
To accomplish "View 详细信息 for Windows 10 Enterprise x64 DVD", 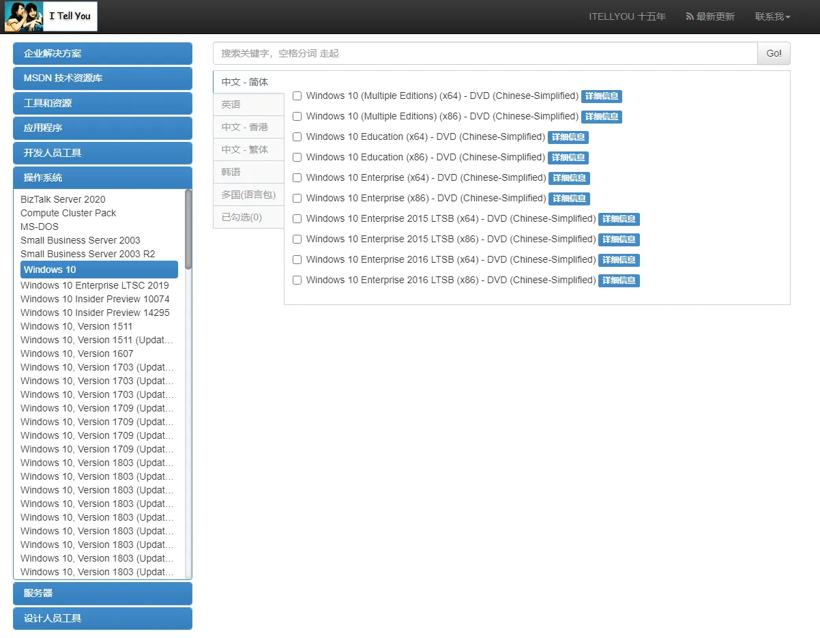I will (x=570, y=178).
